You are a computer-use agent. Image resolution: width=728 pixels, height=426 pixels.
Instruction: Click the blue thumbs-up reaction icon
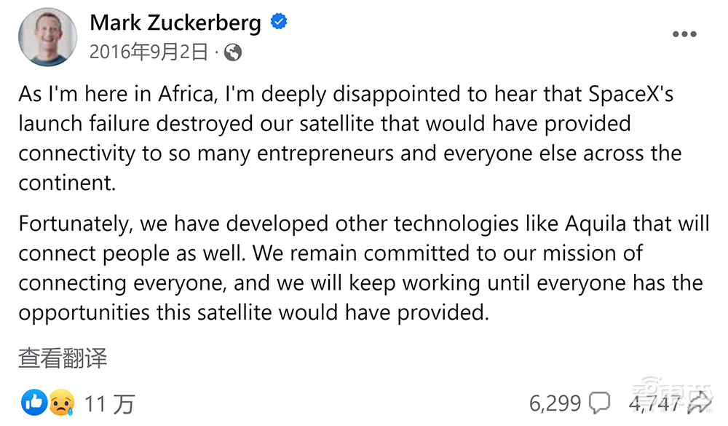click(34, 402)
